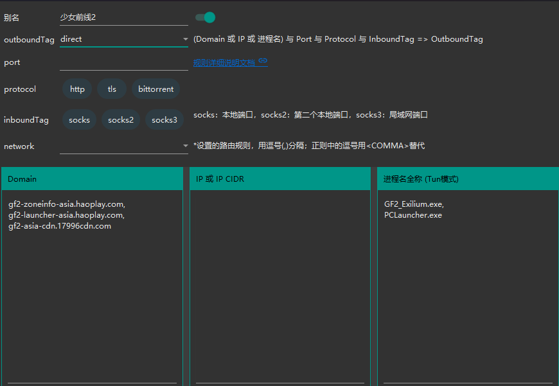The image size is (559, 386).
Task: Click the 进程名全称 (Tun模式) header
Action: (468, 179)
